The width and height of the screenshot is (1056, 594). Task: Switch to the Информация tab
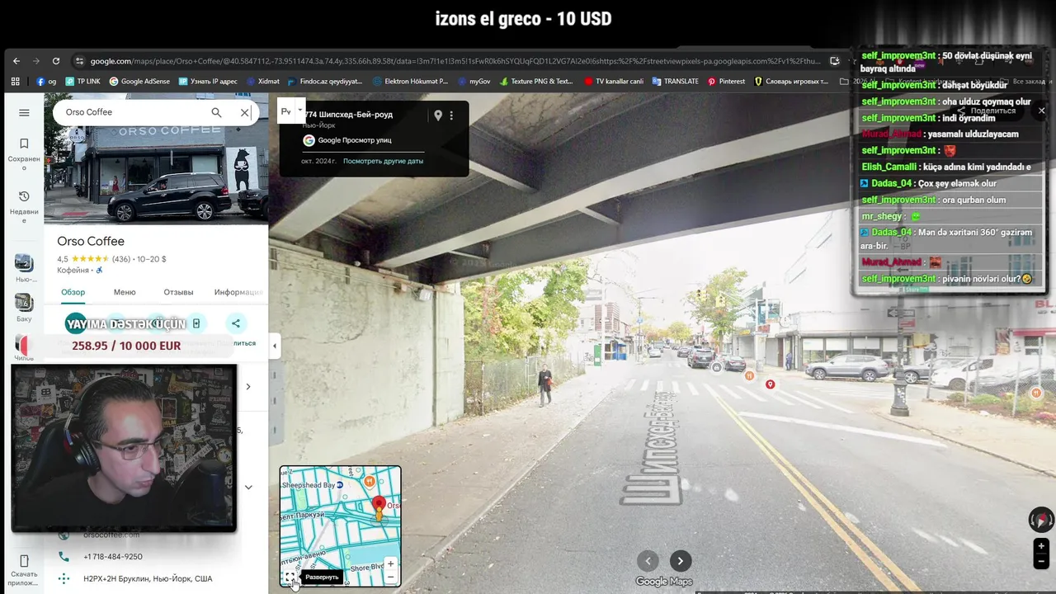click(x=238, y=292)
